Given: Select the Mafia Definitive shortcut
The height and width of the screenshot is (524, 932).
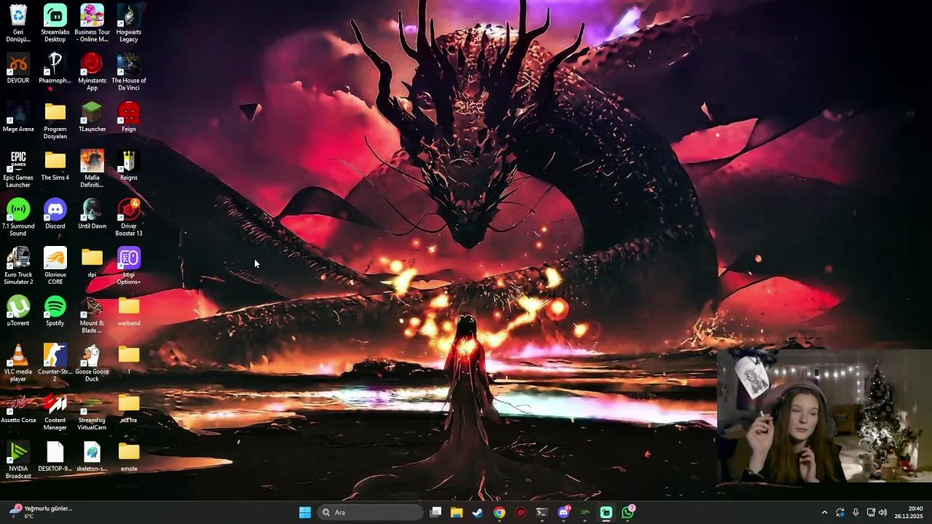Looking at the screenshot, I should pos(92,169).
